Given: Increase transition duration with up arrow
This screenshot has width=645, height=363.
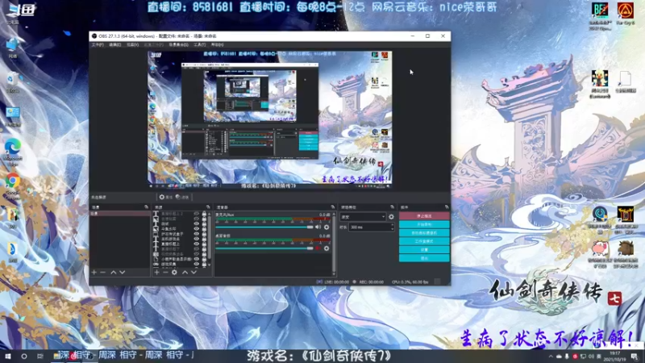Looking at the screenshot, I should coord(393,225).
